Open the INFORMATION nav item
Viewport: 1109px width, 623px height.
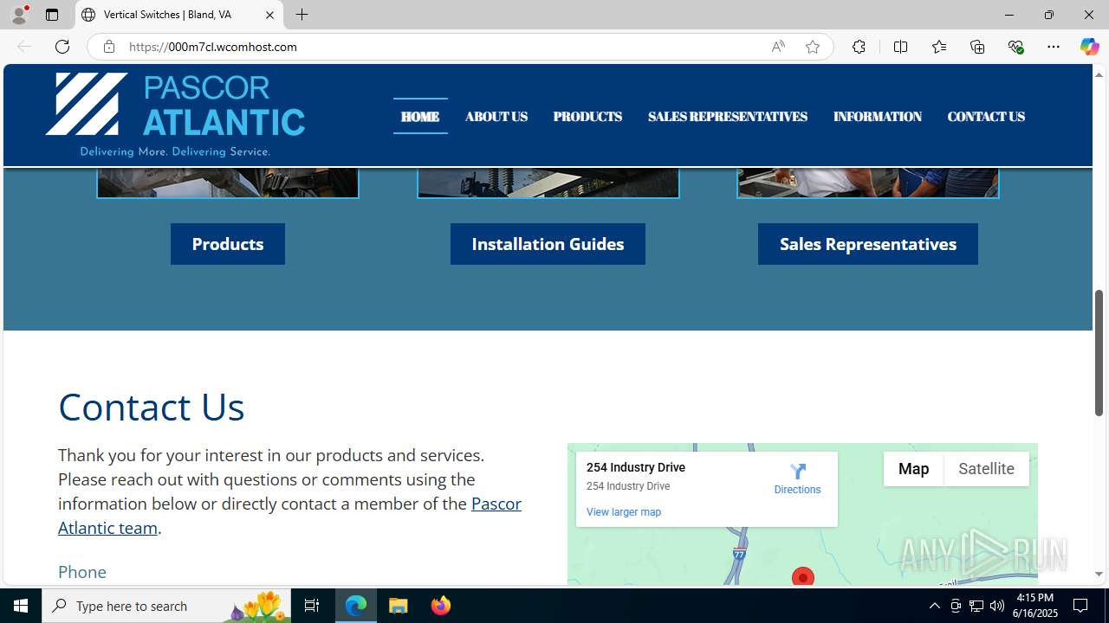(878, 116)
